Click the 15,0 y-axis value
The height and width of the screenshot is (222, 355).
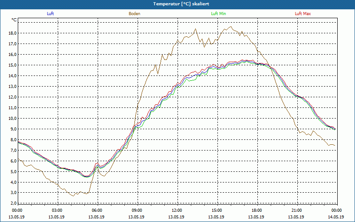(13, 65)
